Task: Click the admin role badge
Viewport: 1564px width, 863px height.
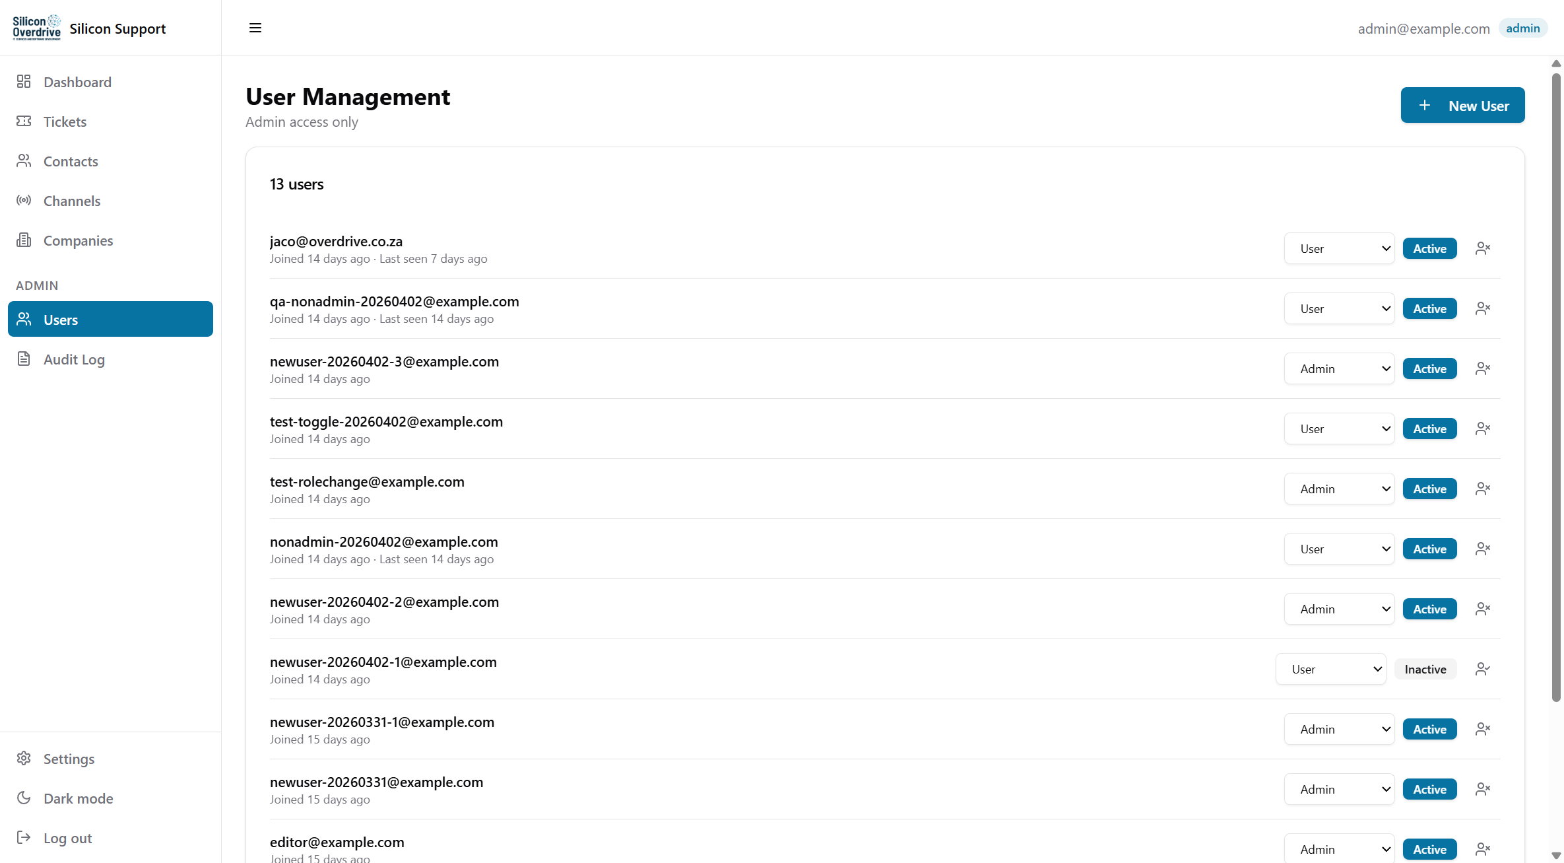Action: (x=1522, y=28)
